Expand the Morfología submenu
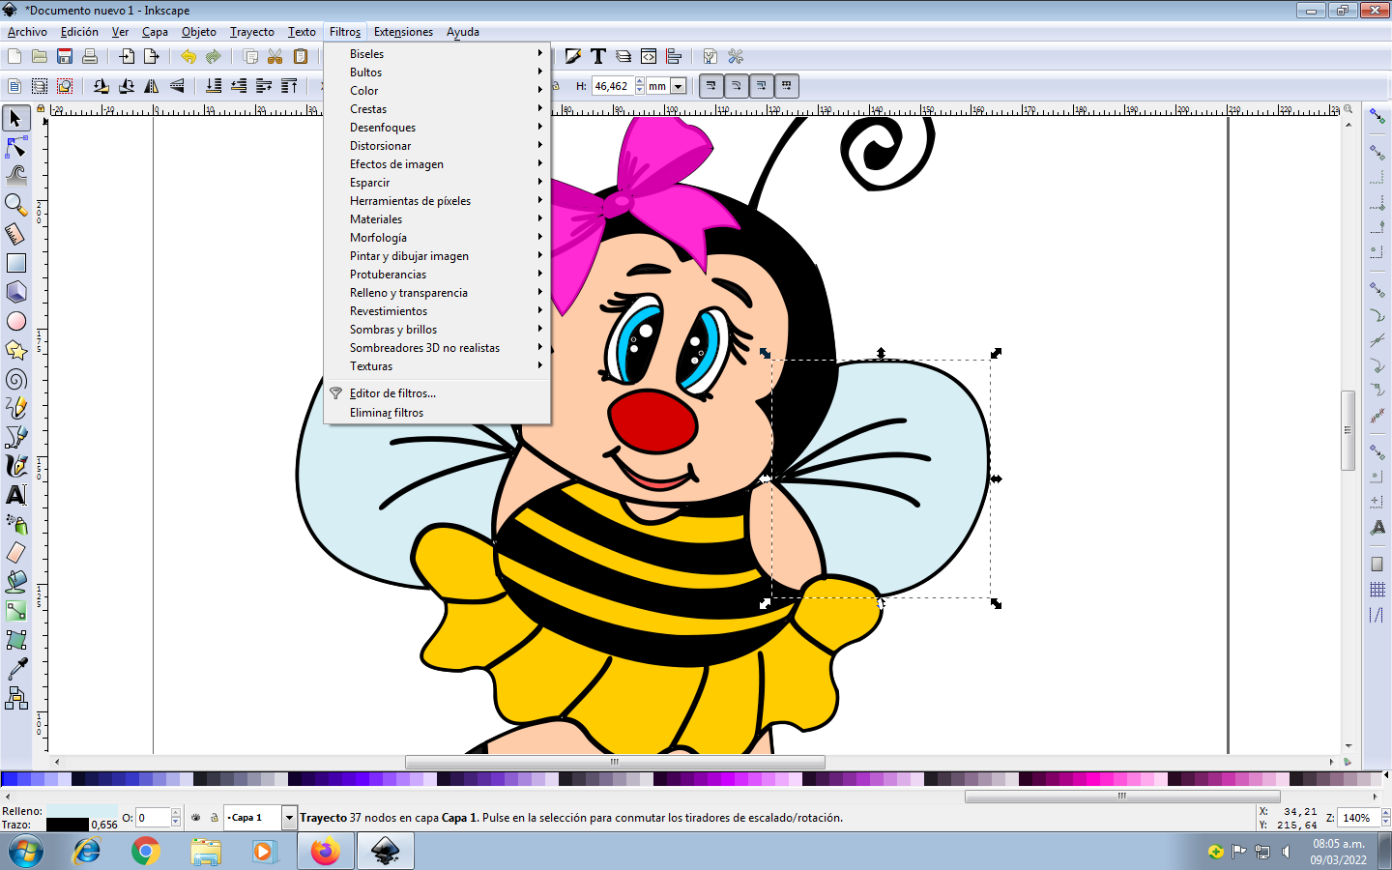The width and height of the screenshot is (1392, 870). [437, 238]
